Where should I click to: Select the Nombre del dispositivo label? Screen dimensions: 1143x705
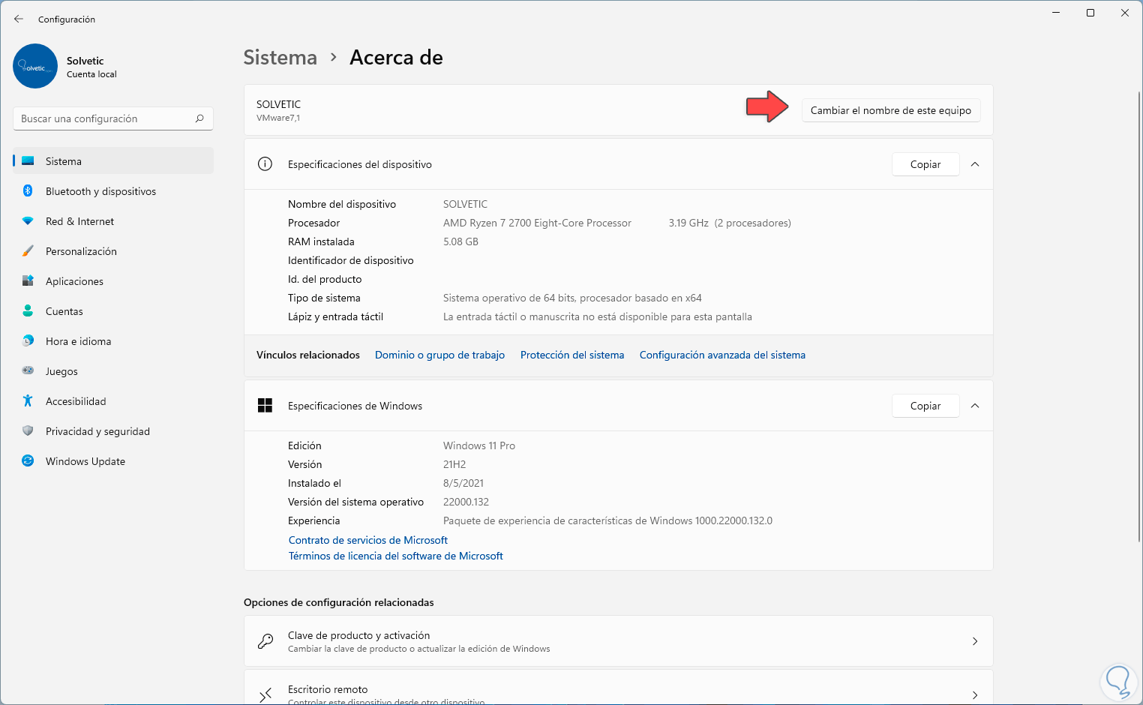[342, 204]
